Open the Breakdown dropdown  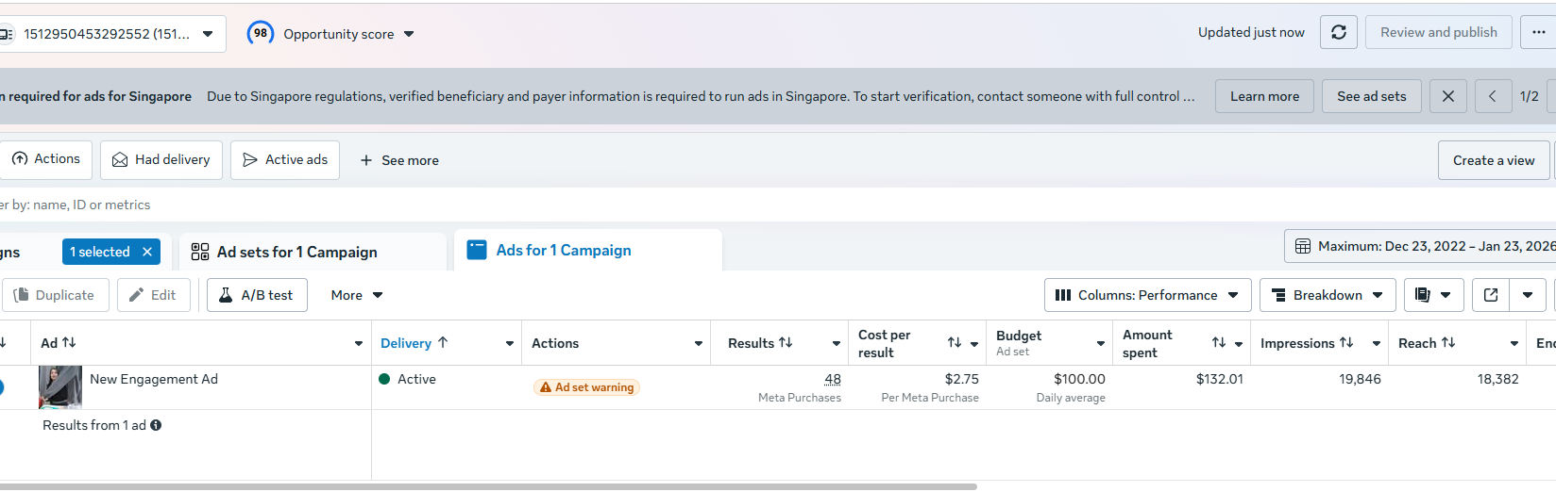point(1327,295)
